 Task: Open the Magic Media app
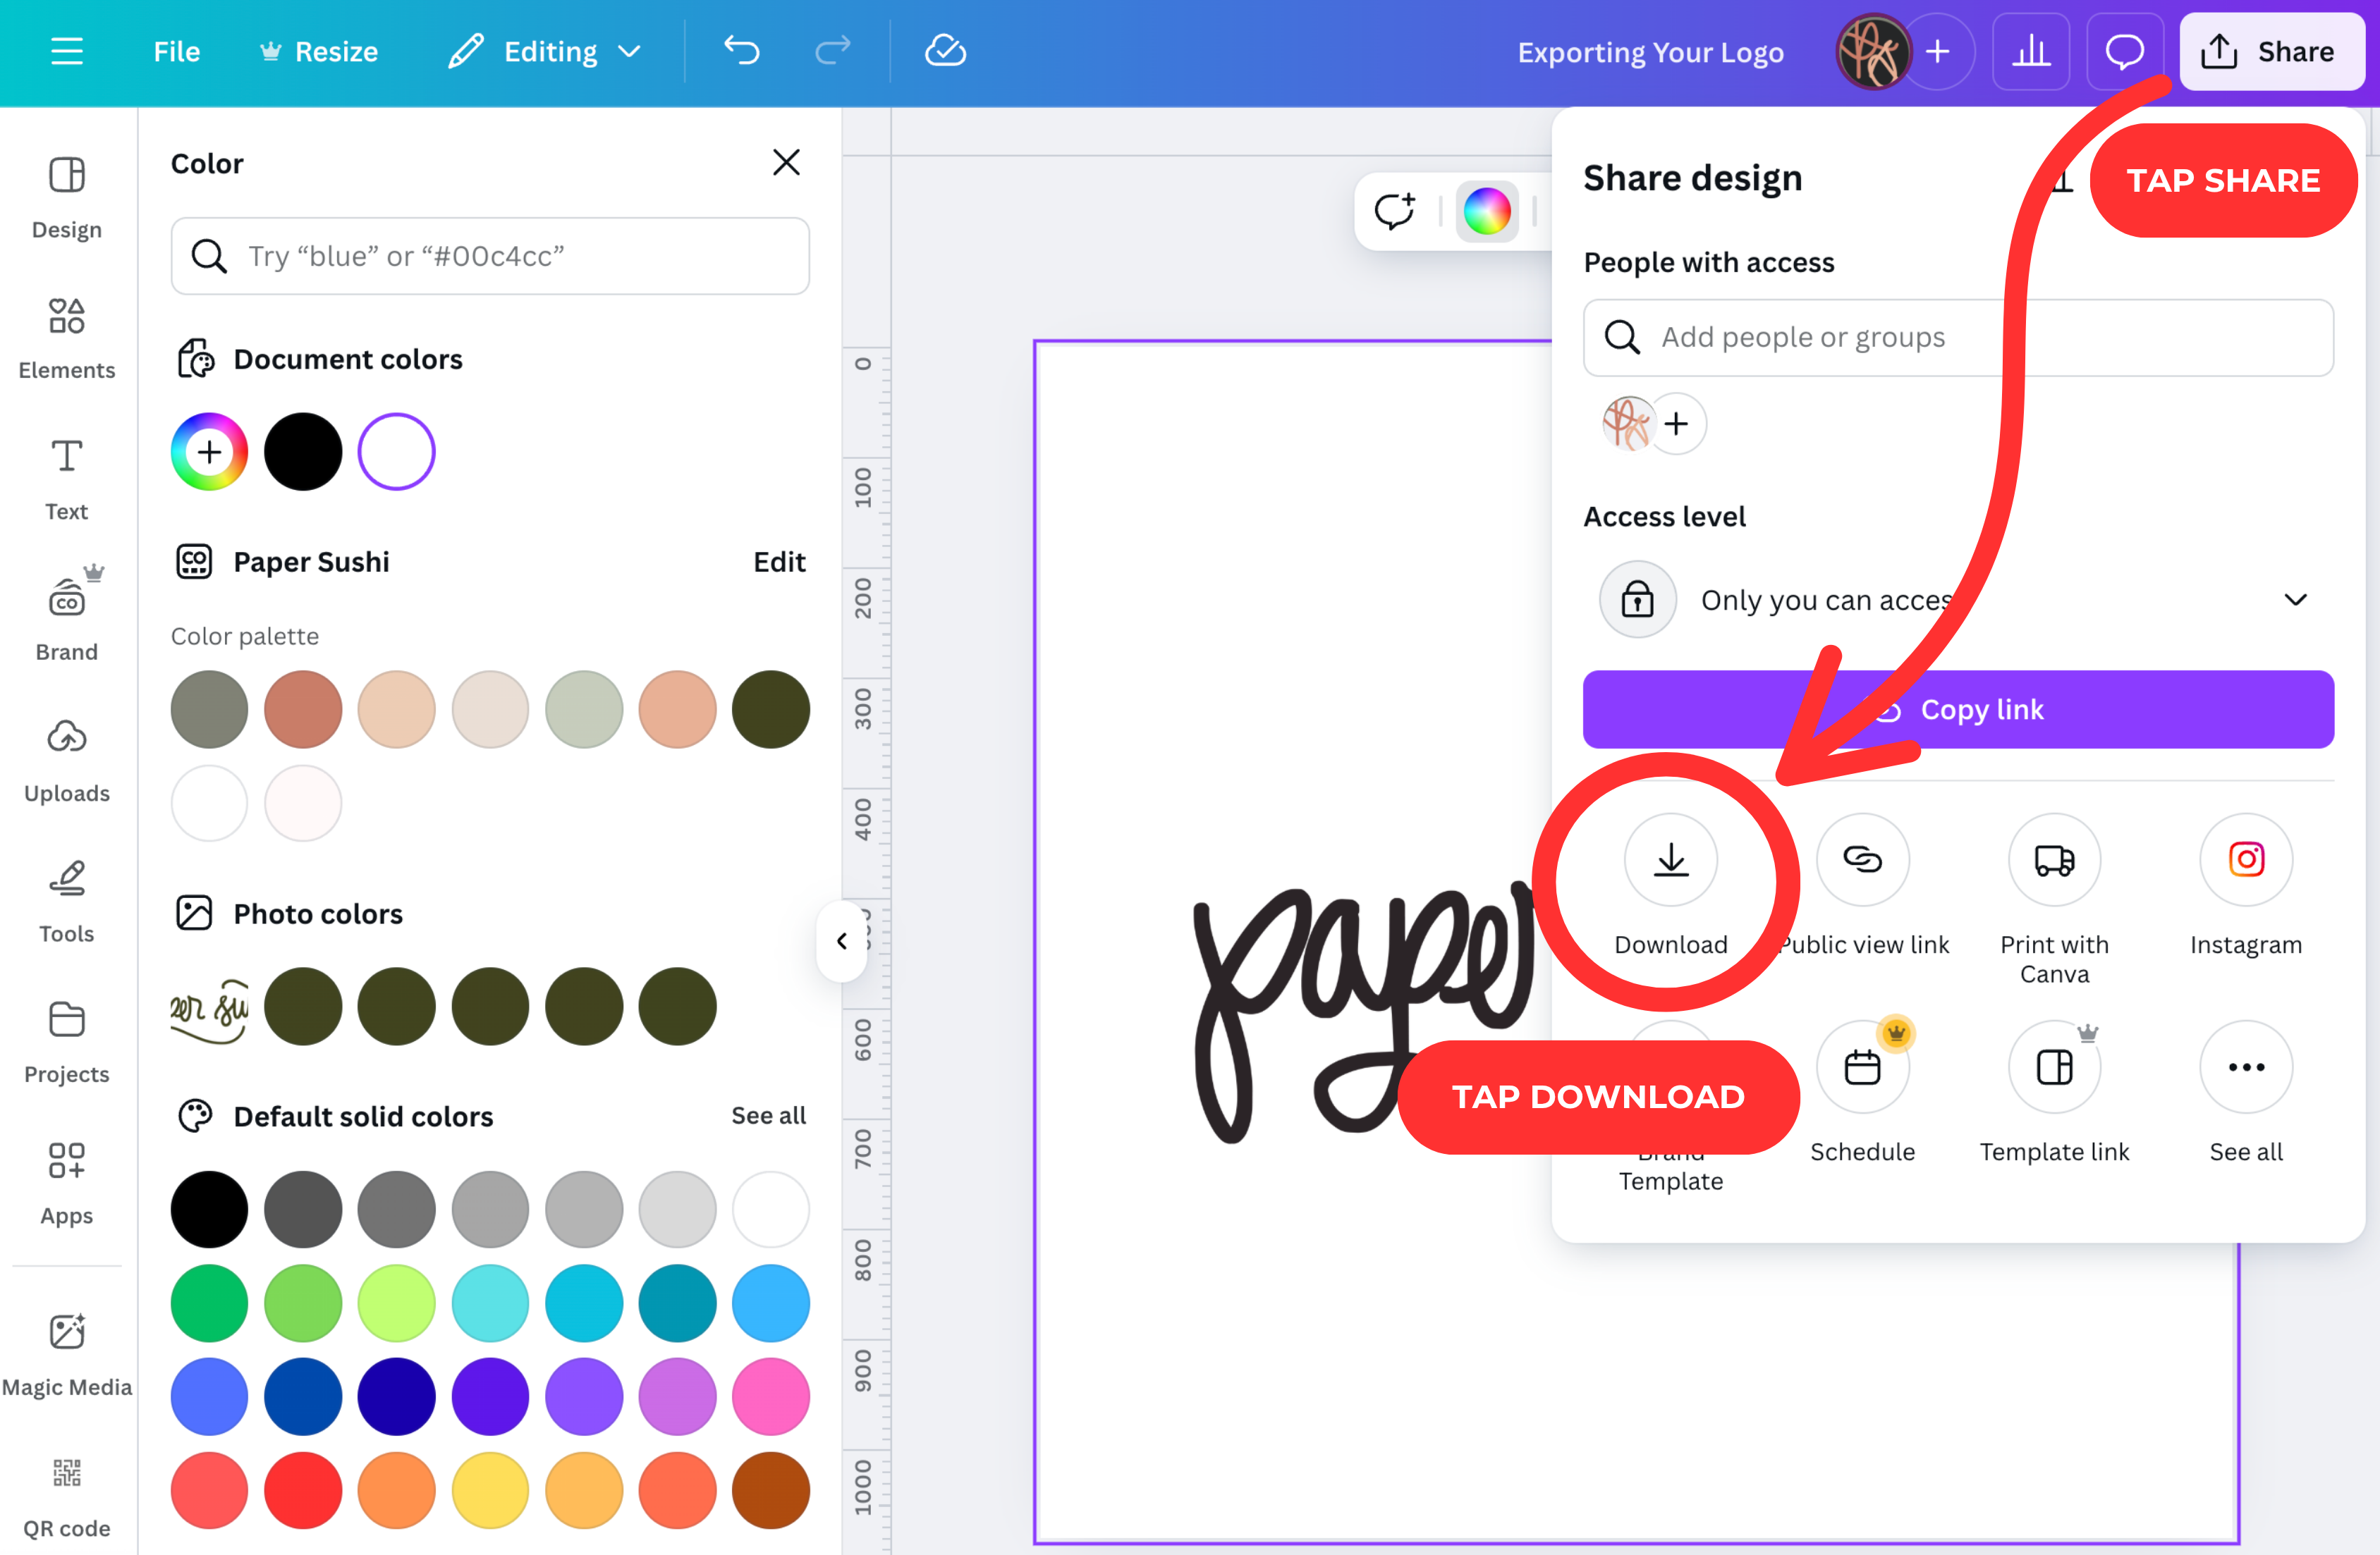click(x=67, y=1355)
